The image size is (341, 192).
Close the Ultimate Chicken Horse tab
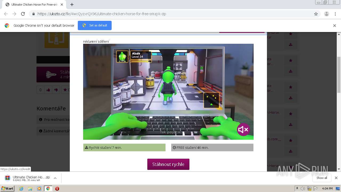62,5
